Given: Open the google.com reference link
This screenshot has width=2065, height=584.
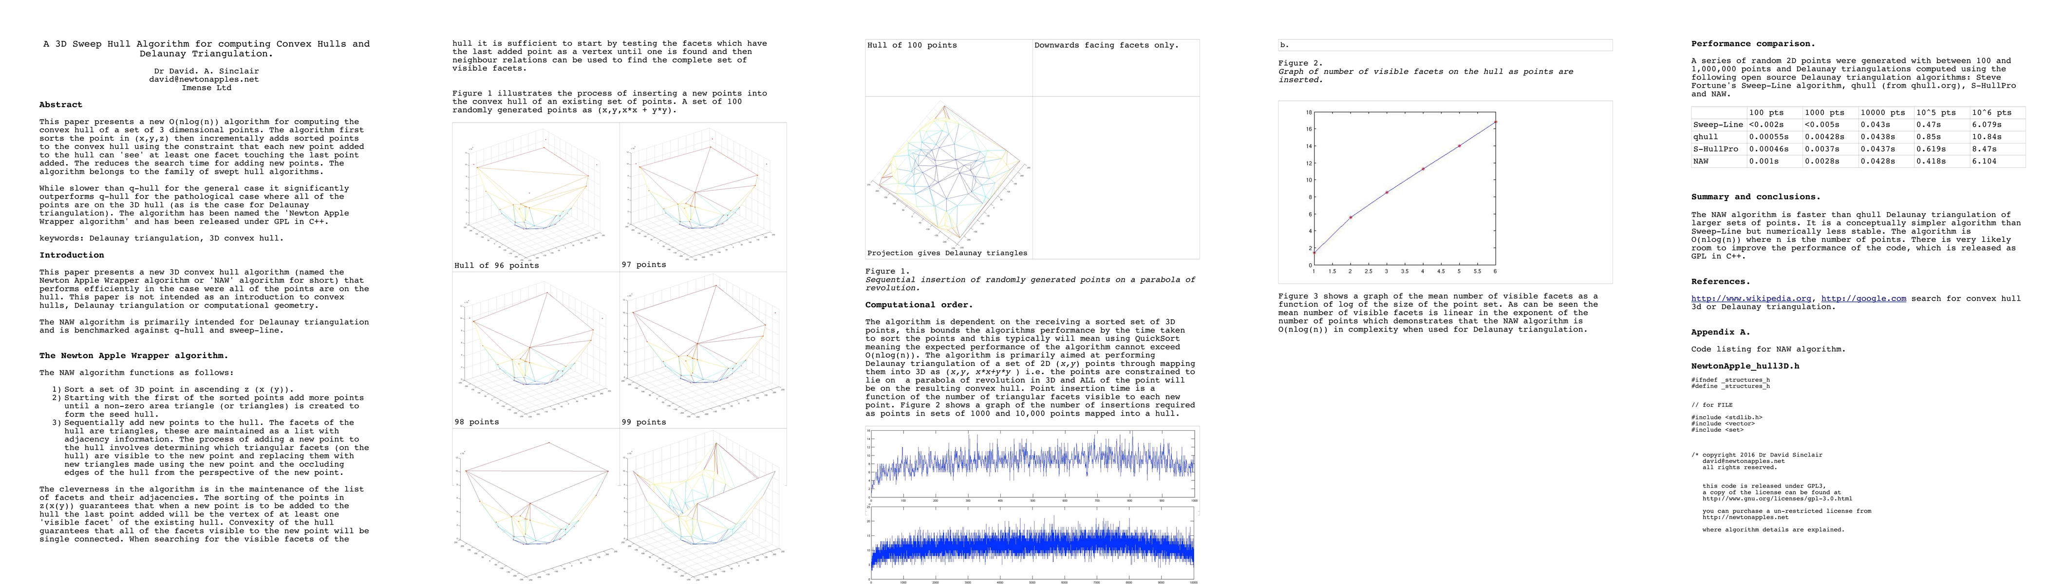Looking at the screenshot, I should click(x=1863, y=299).
